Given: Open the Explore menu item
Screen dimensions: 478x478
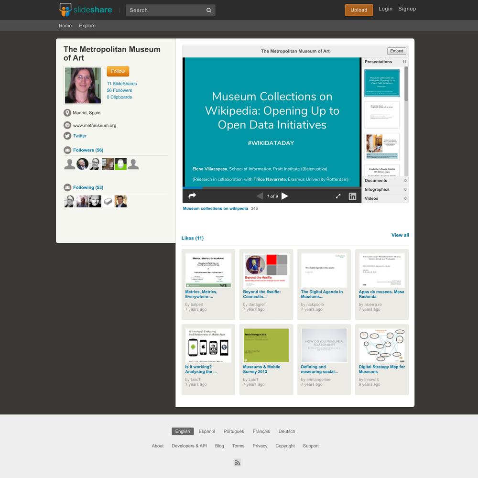Looking at the screenshot, I should pyautogui.click(x=87, y=26).
